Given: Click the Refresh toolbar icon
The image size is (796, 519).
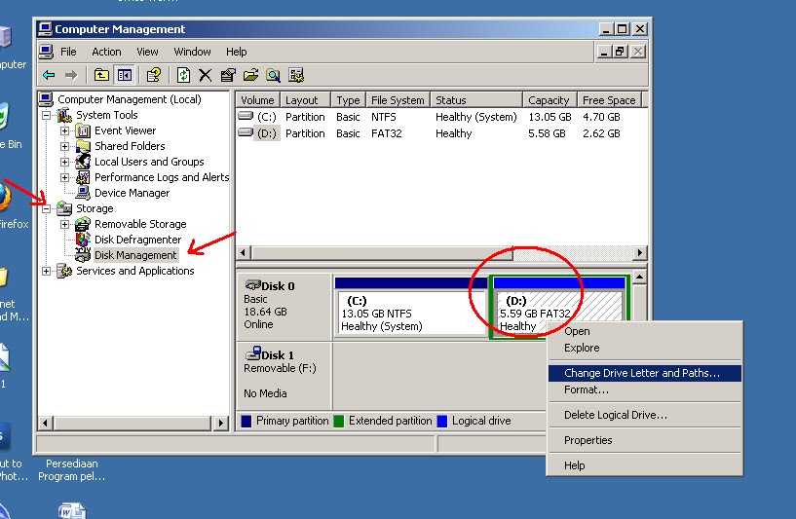Looking at the screenshot, I should coord(183,76).
